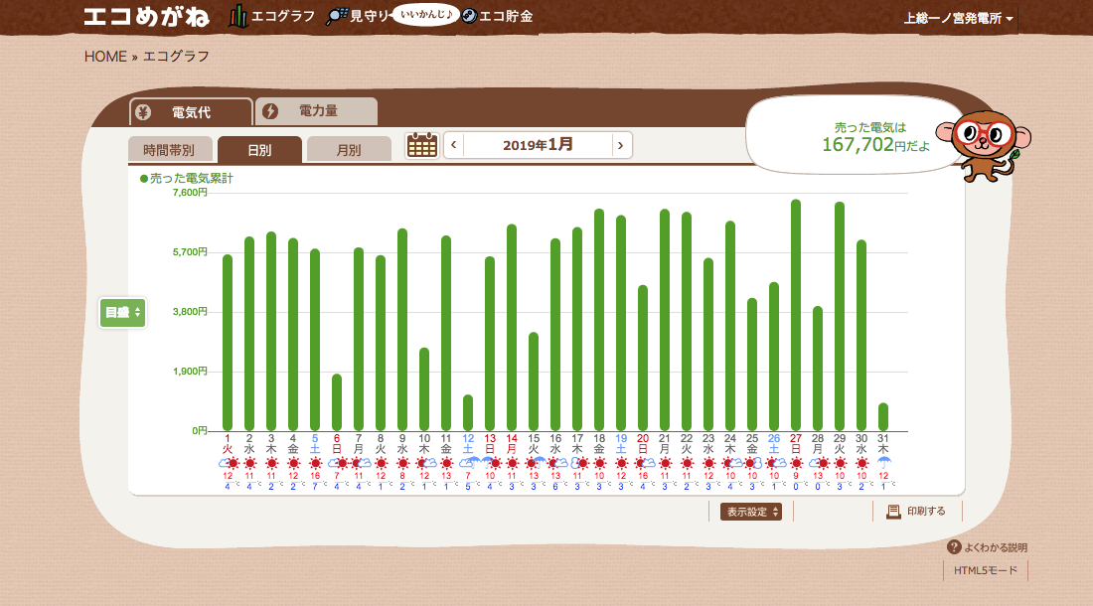This screenshot has height=606, width=1093.
Task: Select the 日別 view tab
Action: [259, 150]
